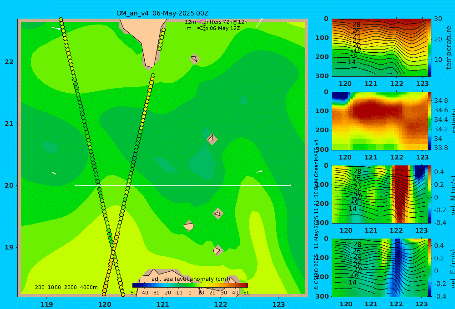This screenshot has width=455, height=309.
Task: Click the "adj. sea level anomaly (cm)" label
Action: point(190,279)
